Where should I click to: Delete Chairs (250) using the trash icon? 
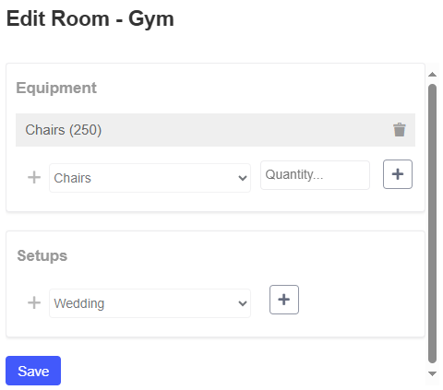(x=400, y=130)
